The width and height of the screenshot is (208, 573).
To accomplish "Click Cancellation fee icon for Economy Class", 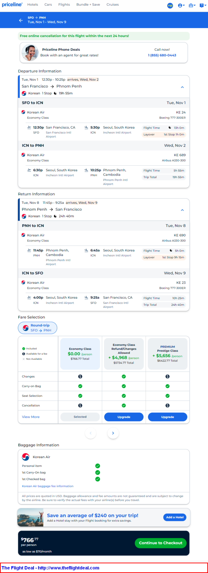I will 80,406.
